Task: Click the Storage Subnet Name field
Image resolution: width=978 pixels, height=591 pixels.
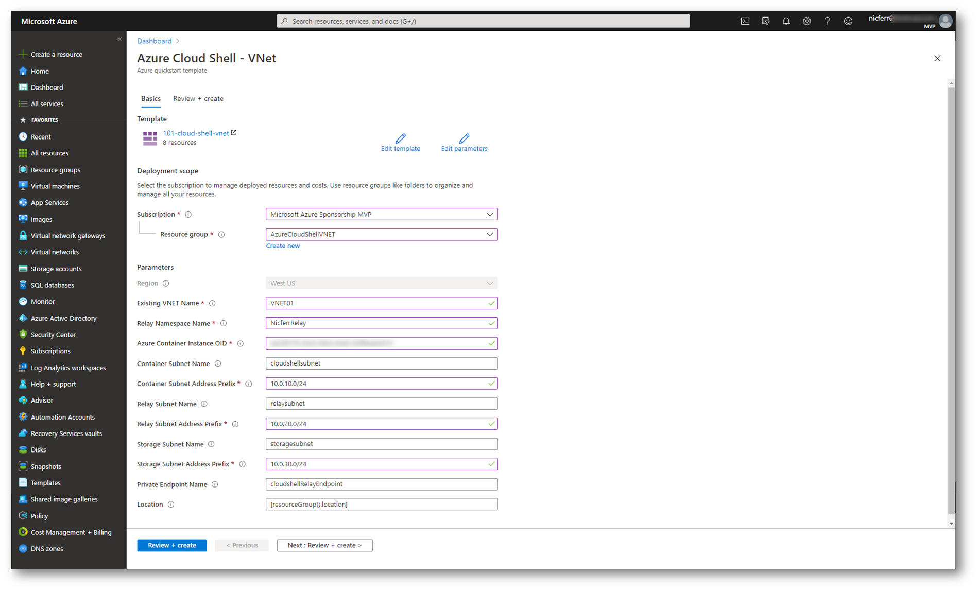Action: tap(382, 444)
